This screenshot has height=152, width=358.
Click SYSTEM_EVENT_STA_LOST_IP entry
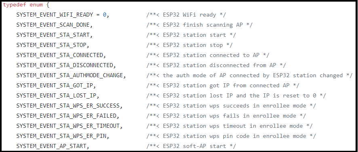click(x=57, y=96)
